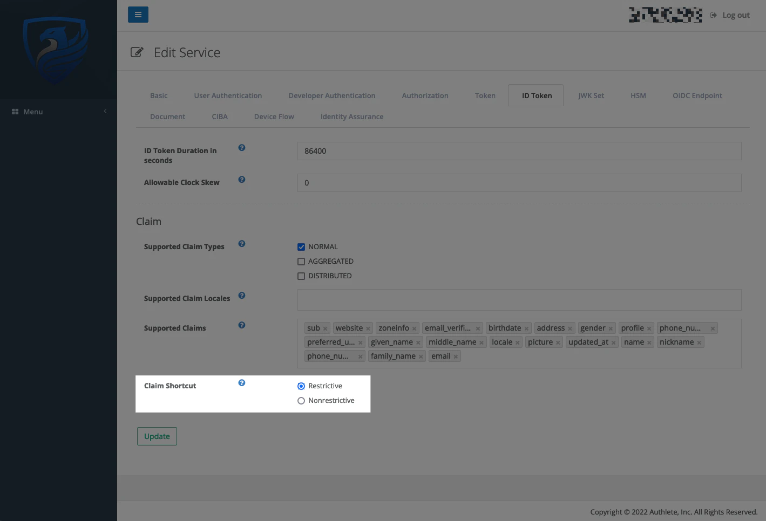Image resolution: width=766 pixels, height=521 pixels.
Task: Open help for Supported Claims
Action: pos(241,325)
